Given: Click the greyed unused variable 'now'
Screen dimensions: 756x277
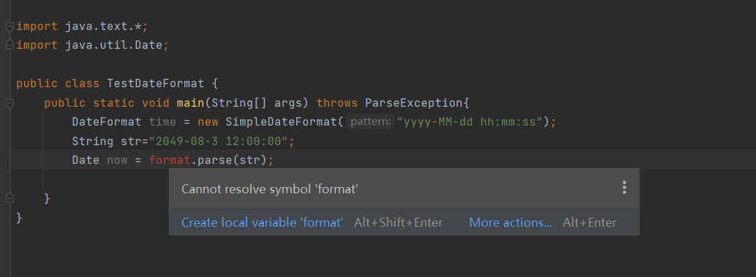Looking at the screenshot, I should 117,160.
